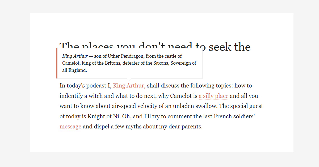Open the King Arthur link in the paragraph

click(x=129, y=86)
